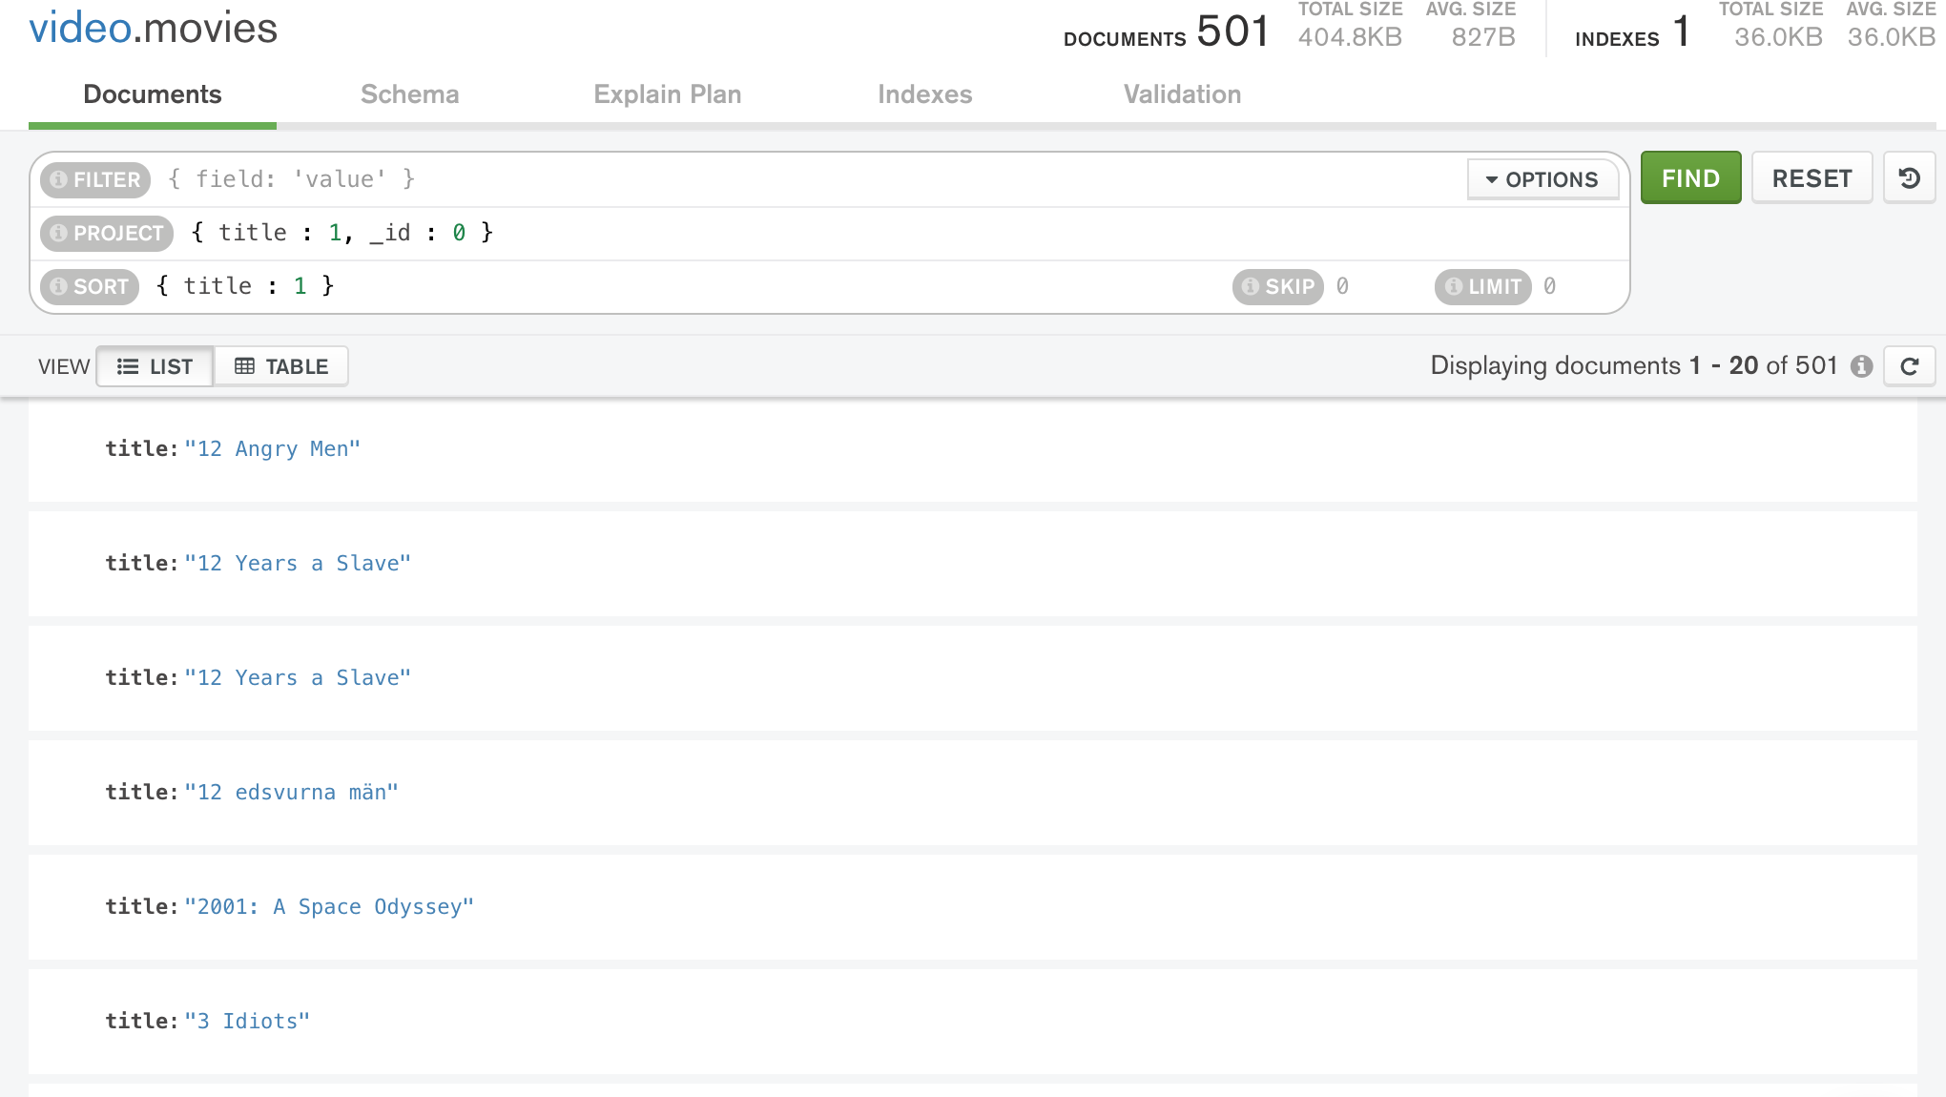Click the Limit info label

(1483, 286)
